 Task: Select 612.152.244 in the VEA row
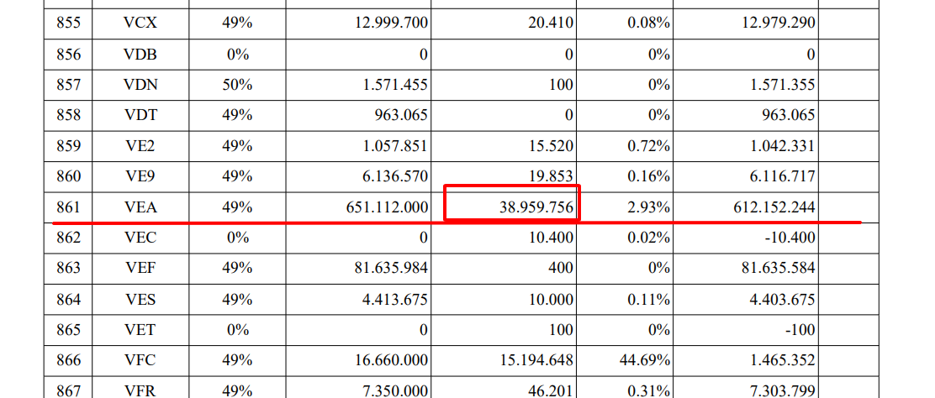[774, 207]
